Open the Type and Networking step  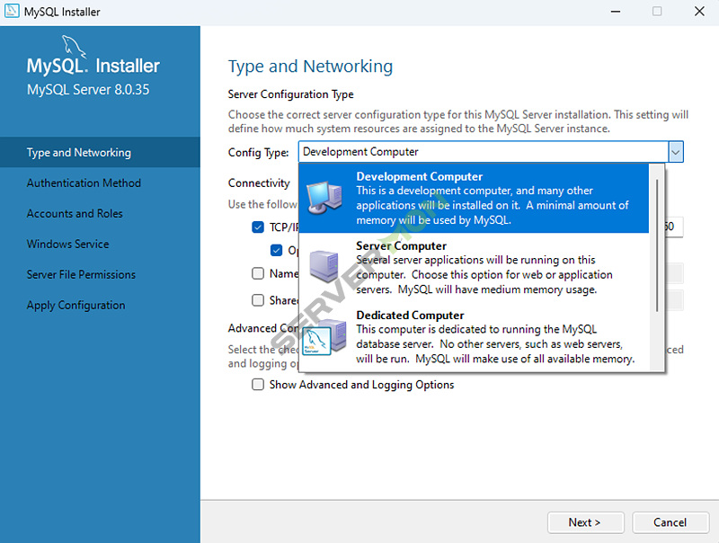(x=100, y=152)
